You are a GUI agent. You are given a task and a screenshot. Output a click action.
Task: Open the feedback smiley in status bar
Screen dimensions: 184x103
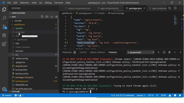[175, 95]
